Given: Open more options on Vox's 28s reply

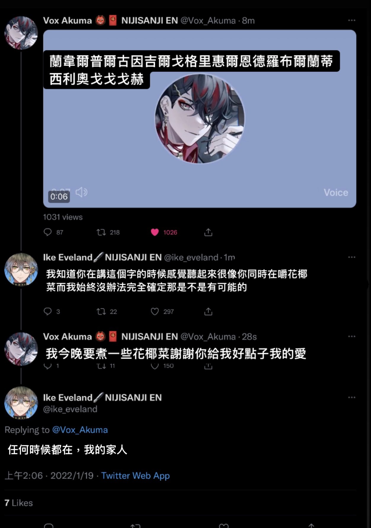Looking at the screenshot, I should pos(352,337).
